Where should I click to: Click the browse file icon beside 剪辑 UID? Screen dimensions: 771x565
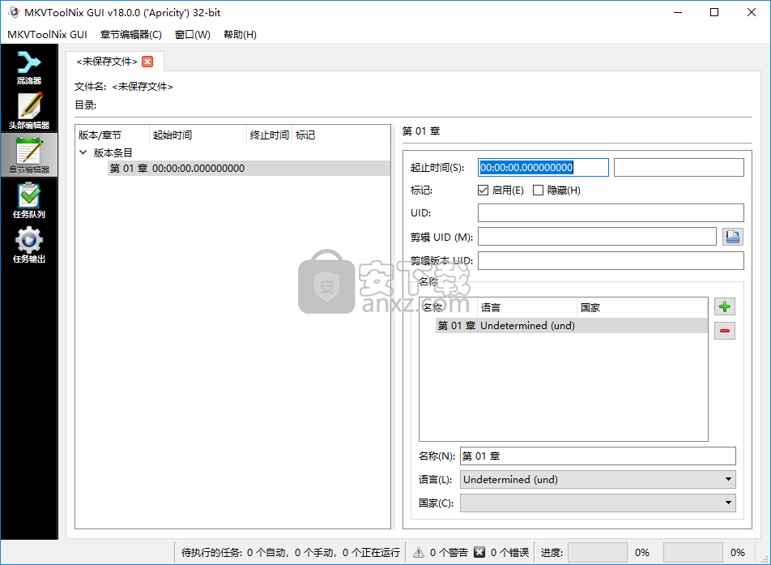(x=733, y=237)
